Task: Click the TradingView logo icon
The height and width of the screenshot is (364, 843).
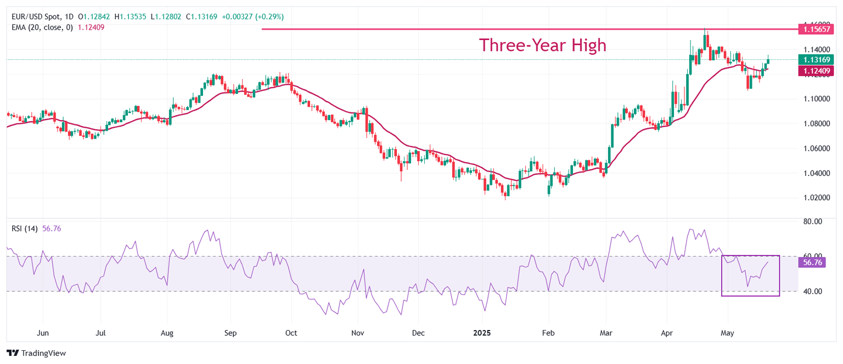Action: pos(13,354)
